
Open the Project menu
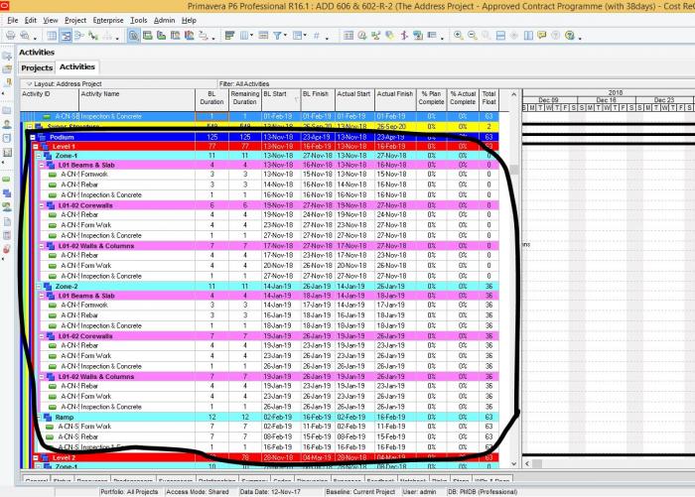[75, 21]
